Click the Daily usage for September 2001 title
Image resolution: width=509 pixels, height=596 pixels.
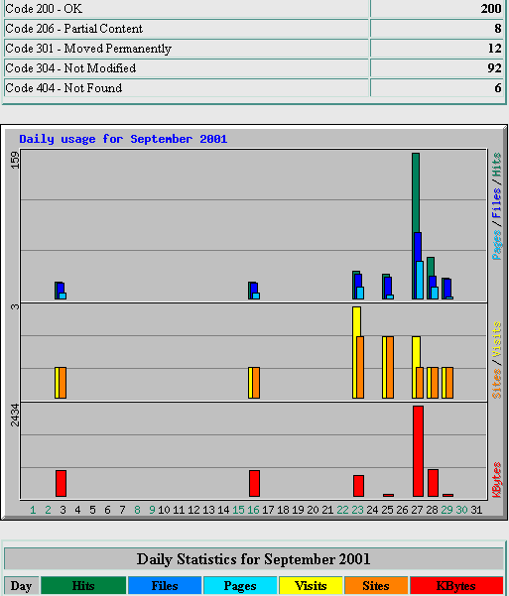coord(123,139)
